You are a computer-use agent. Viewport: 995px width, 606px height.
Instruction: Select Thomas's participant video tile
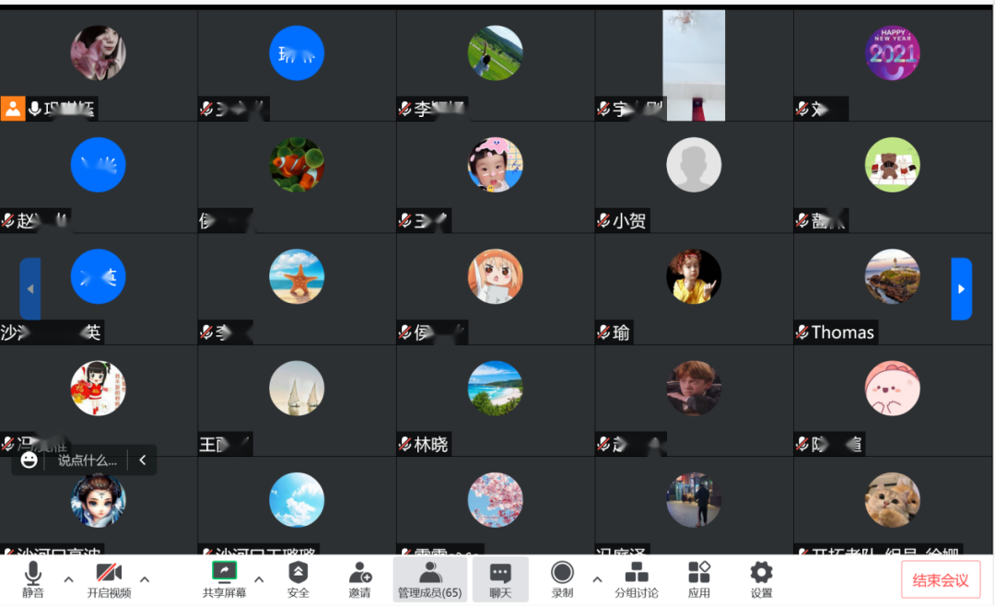tap(892, 289)
